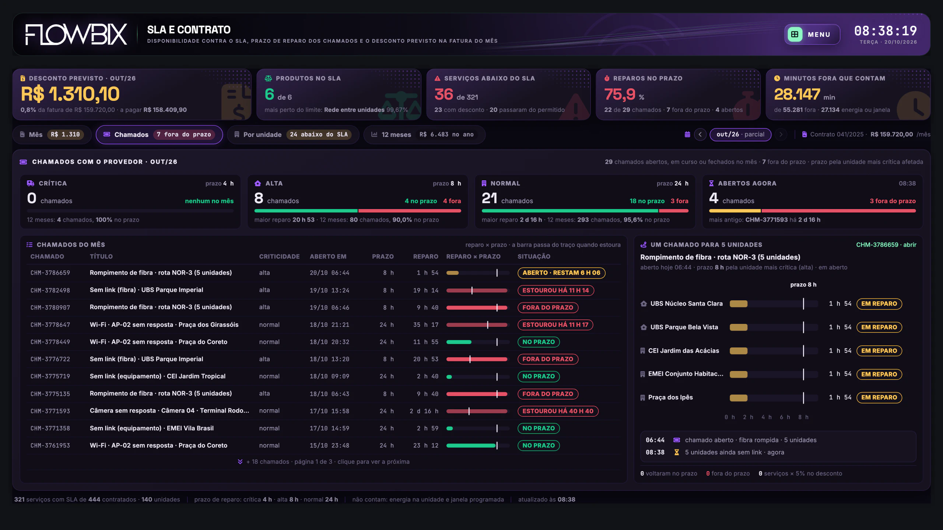Viewport: 943px width, 530px height.
Task: Select row CHM-3782498
Action: [323, 290]
